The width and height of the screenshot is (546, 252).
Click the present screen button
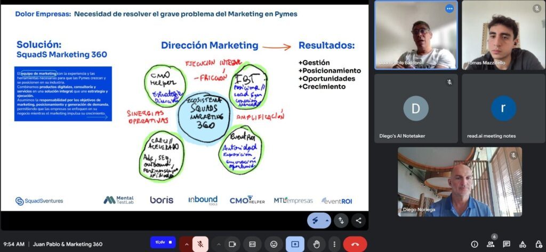coord(295,244)
